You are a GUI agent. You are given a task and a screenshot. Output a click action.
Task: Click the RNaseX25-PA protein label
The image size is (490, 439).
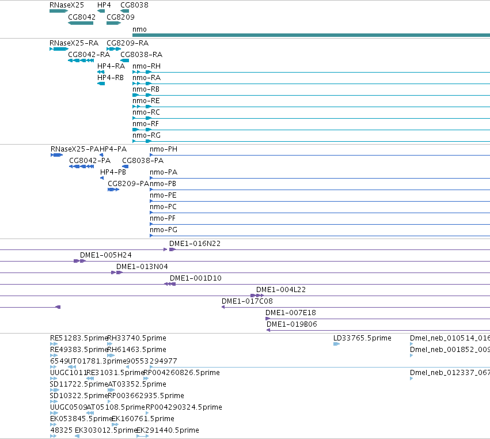click(x=75, y=149)
